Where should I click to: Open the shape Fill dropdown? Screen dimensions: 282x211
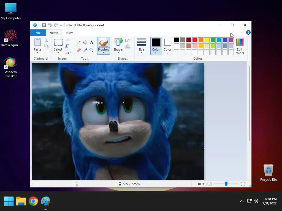[x=128, y=46]
